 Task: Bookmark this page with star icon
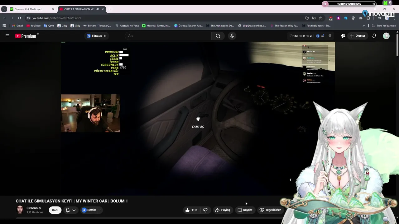pyautogui.click(x=320, y=18)
